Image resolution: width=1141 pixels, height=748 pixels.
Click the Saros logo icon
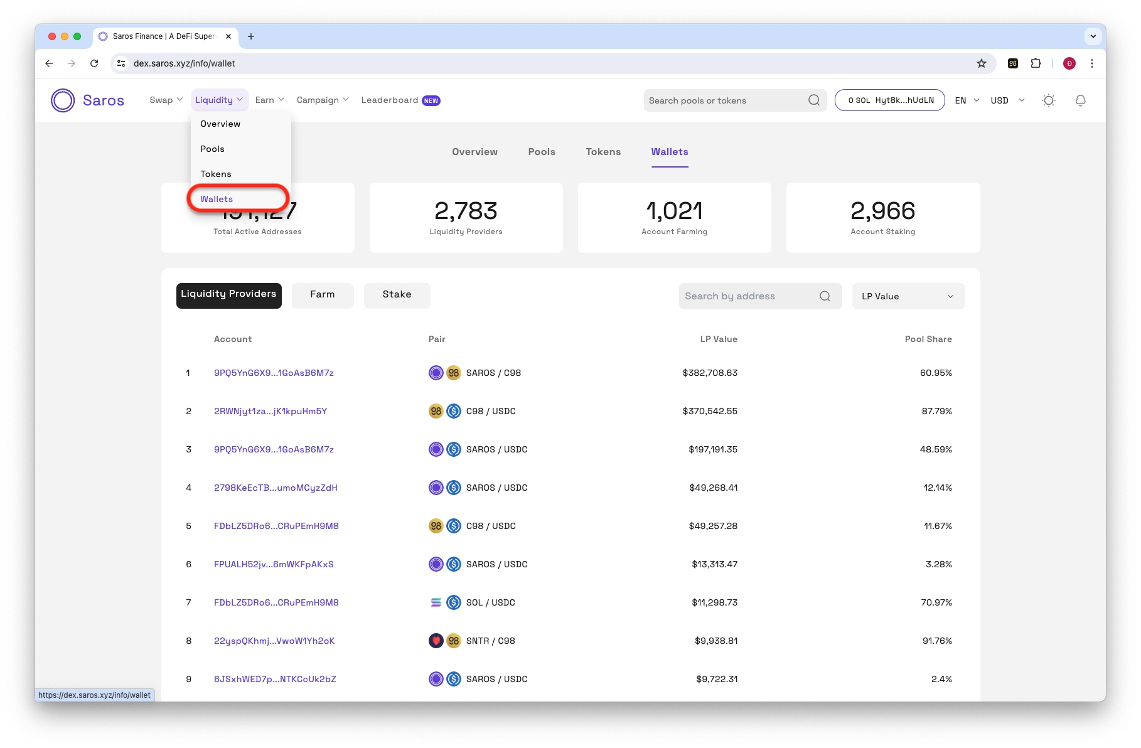pyautogui.click(x=63, y=100)
